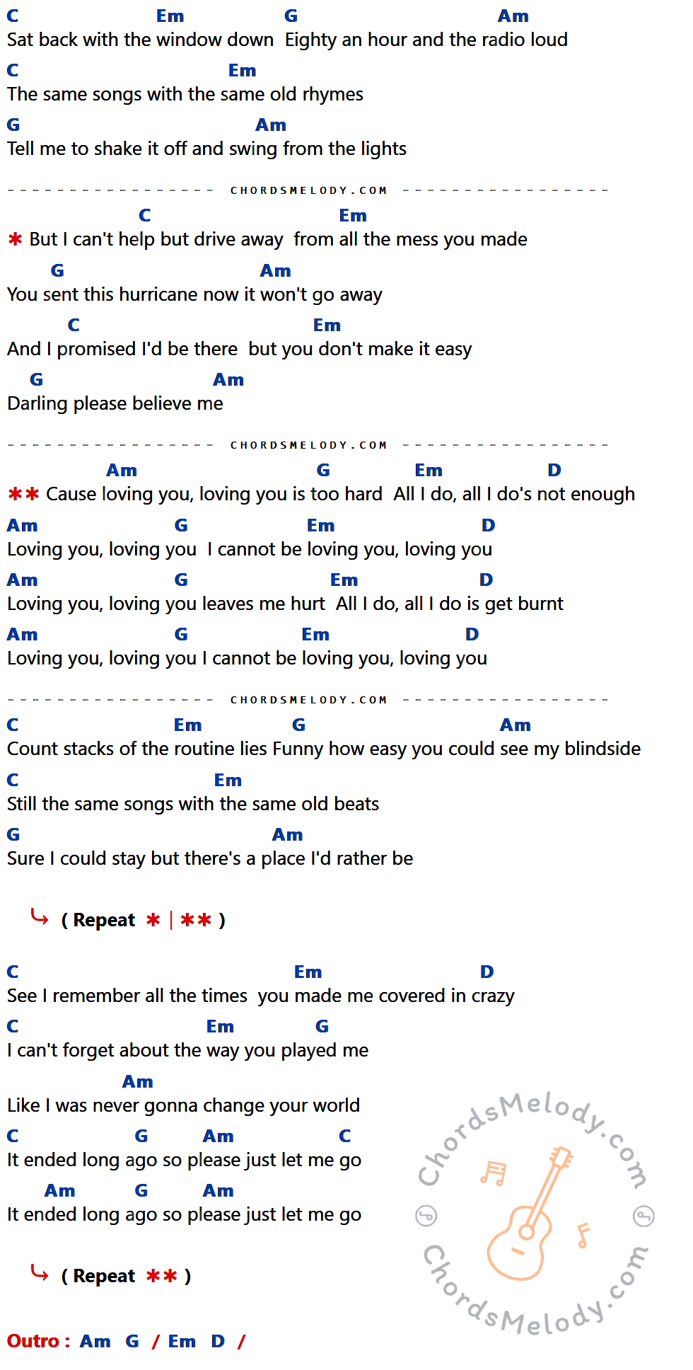The width and height of the screenshot is (693, 1370).
Task: Click the red single asterisk before 'But I can't help'
Action: click(15, 240)
